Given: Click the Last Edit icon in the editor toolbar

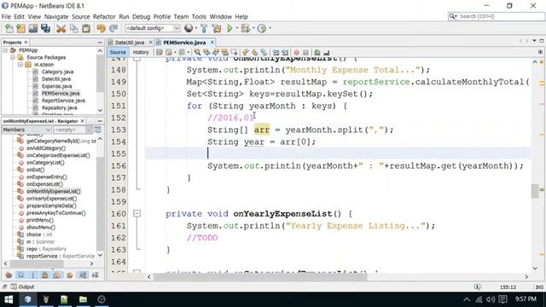Looking at the screenshot, I should (x=160, y=52).
